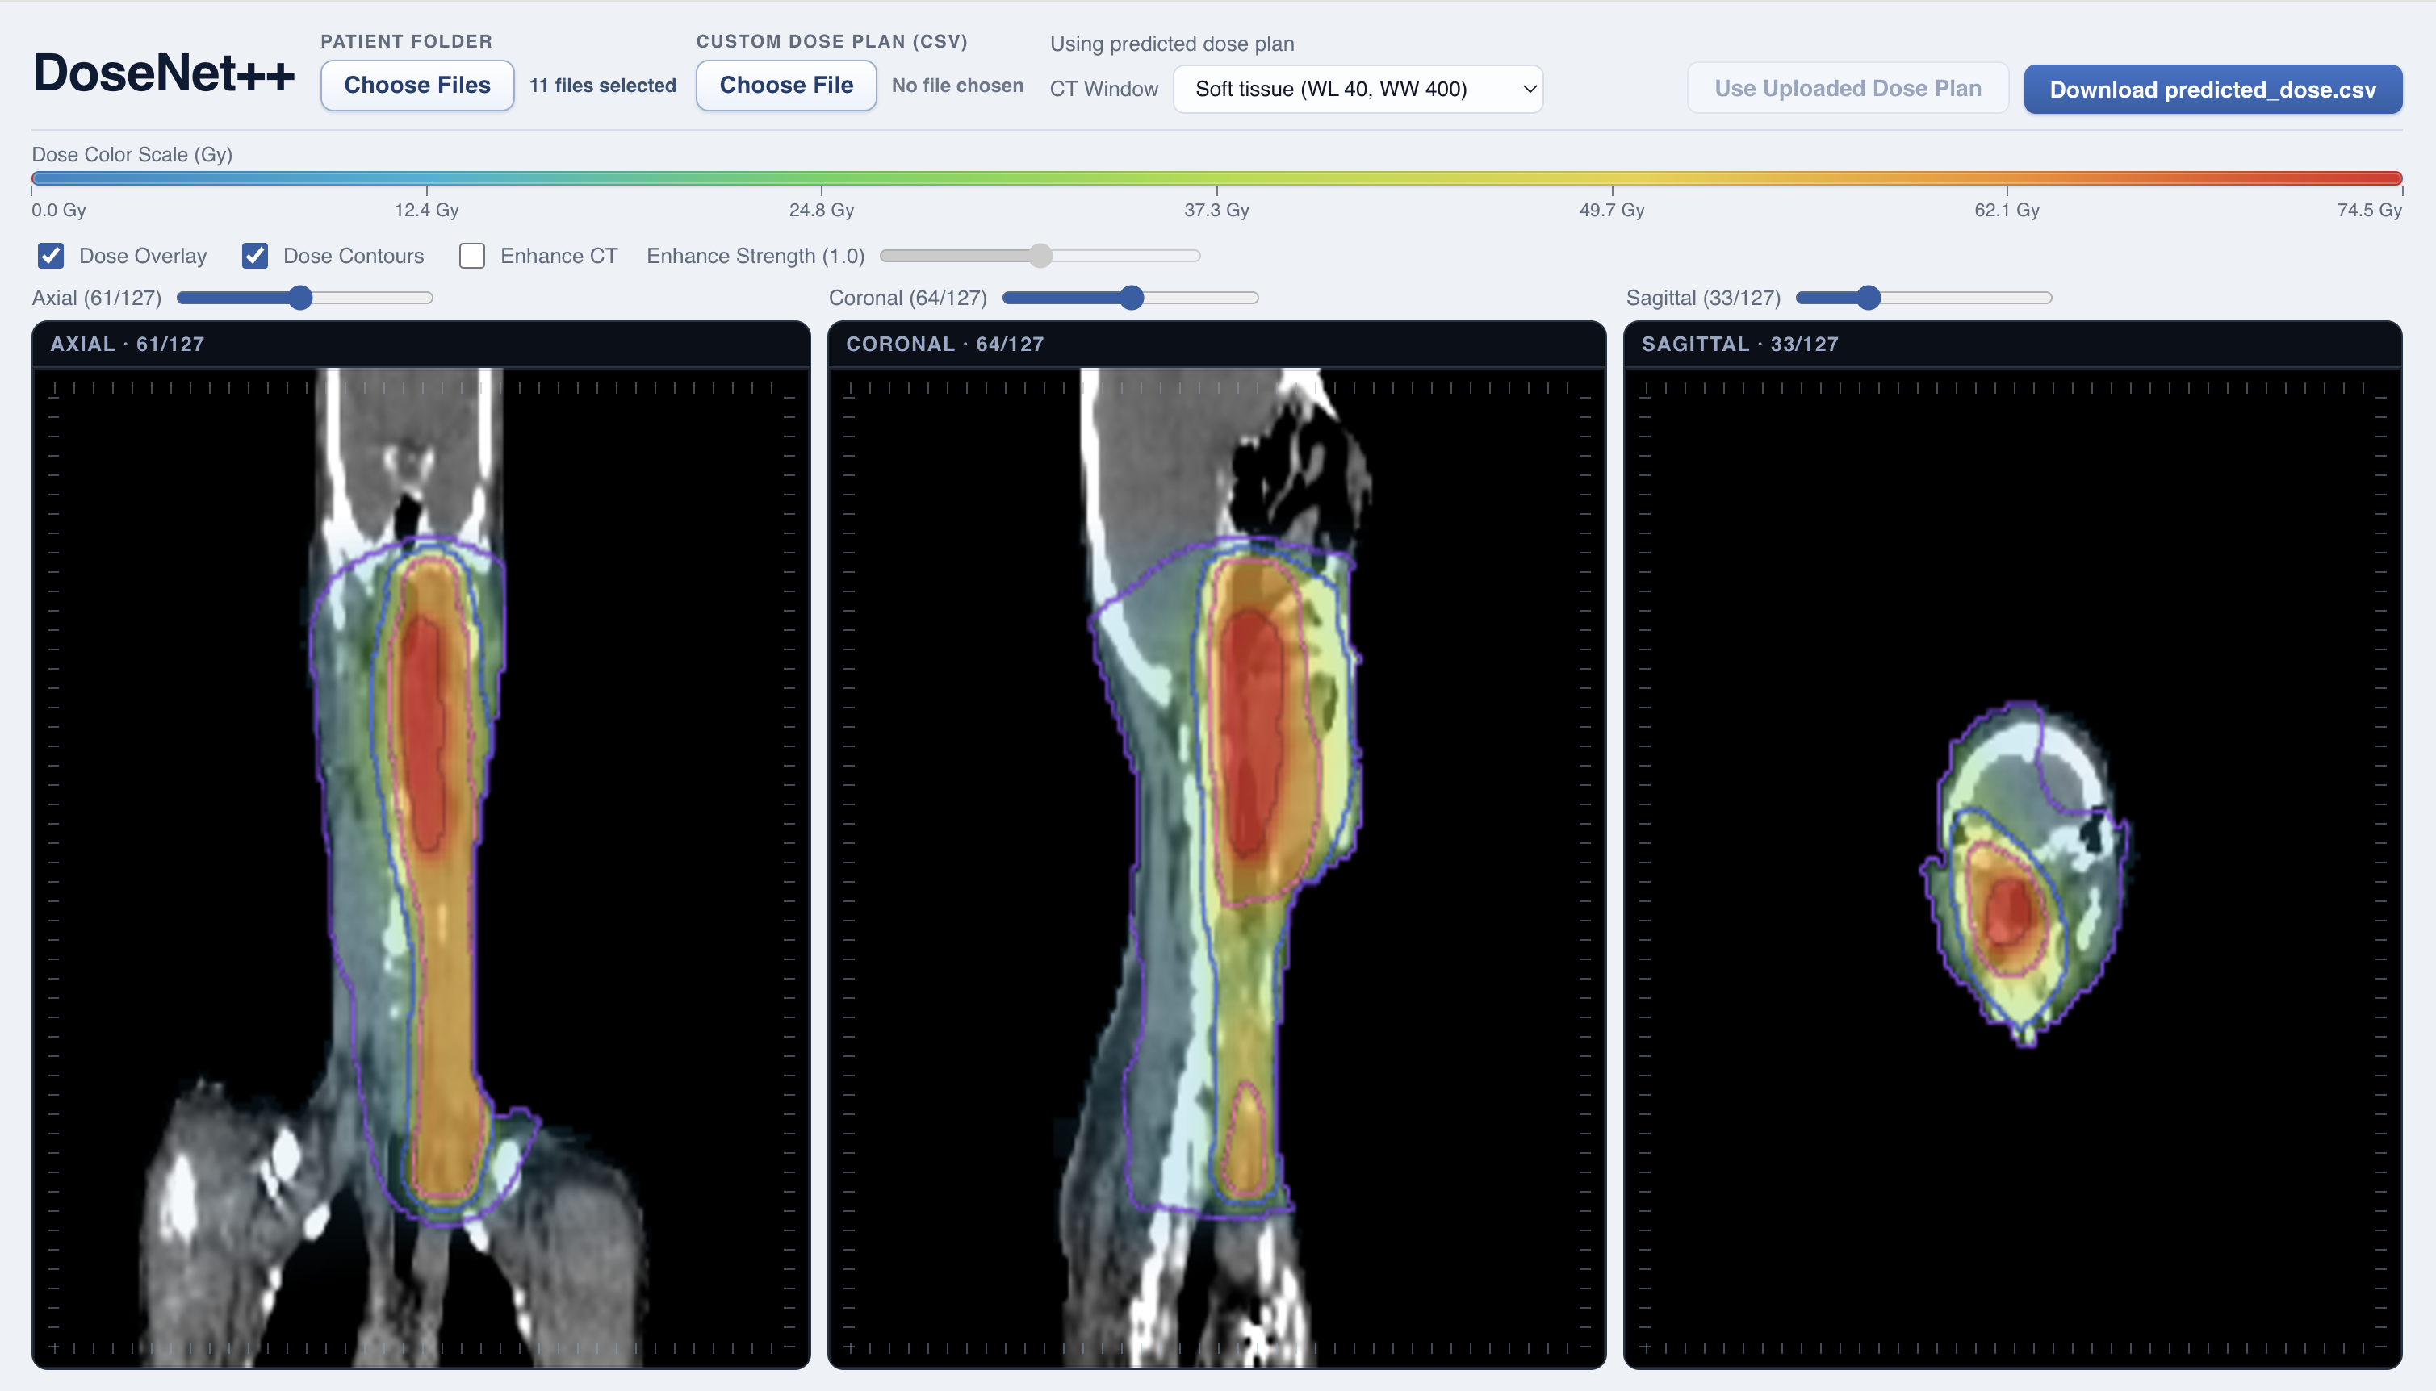Click the Axial 61/127 panel header
2436x1391 pixels.
(128, 344)
